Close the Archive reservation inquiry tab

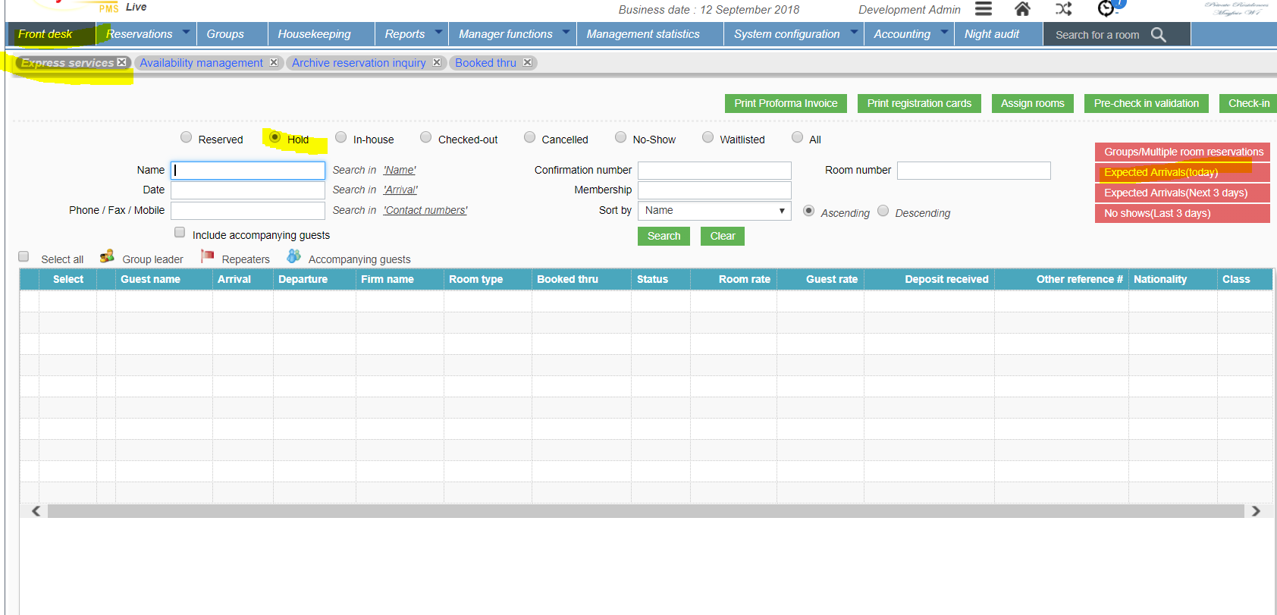pyautogui.click(x=437, y=62)
